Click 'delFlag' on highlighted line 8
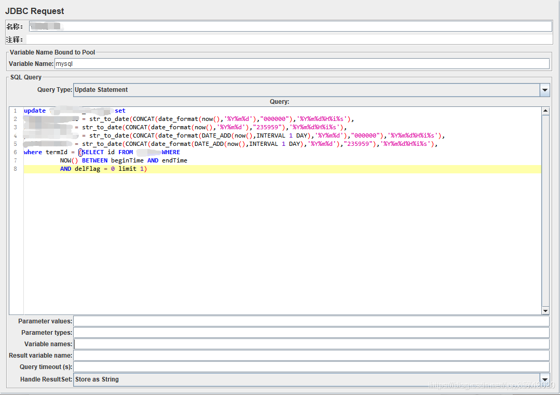The height and width of the screenshot is (395, 560). coord(87,169)
